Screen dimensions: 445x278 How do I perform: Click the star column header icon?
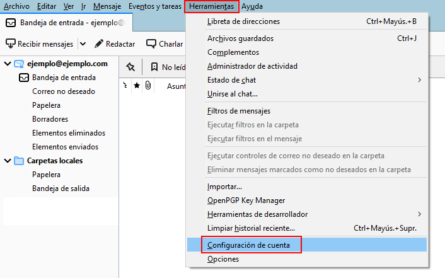(x=137, y=86)
